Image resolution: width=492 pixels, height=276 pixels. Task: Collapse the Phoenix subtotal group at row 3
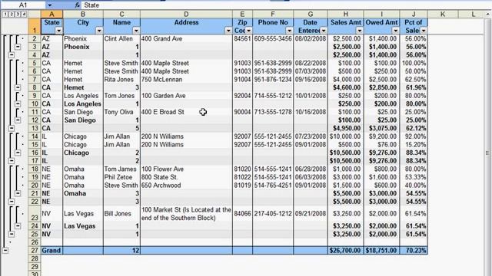point(18,47)
